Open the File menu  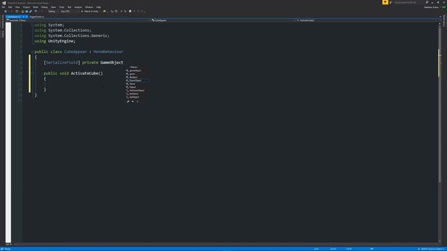[x=3, y=7]
